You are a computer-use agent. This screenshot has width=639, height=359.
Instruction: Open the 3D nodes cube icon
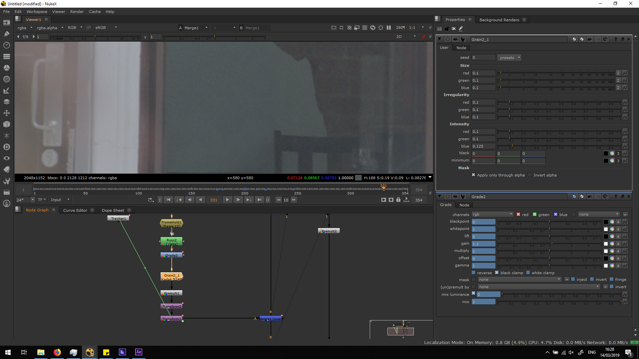coord(6,124)
